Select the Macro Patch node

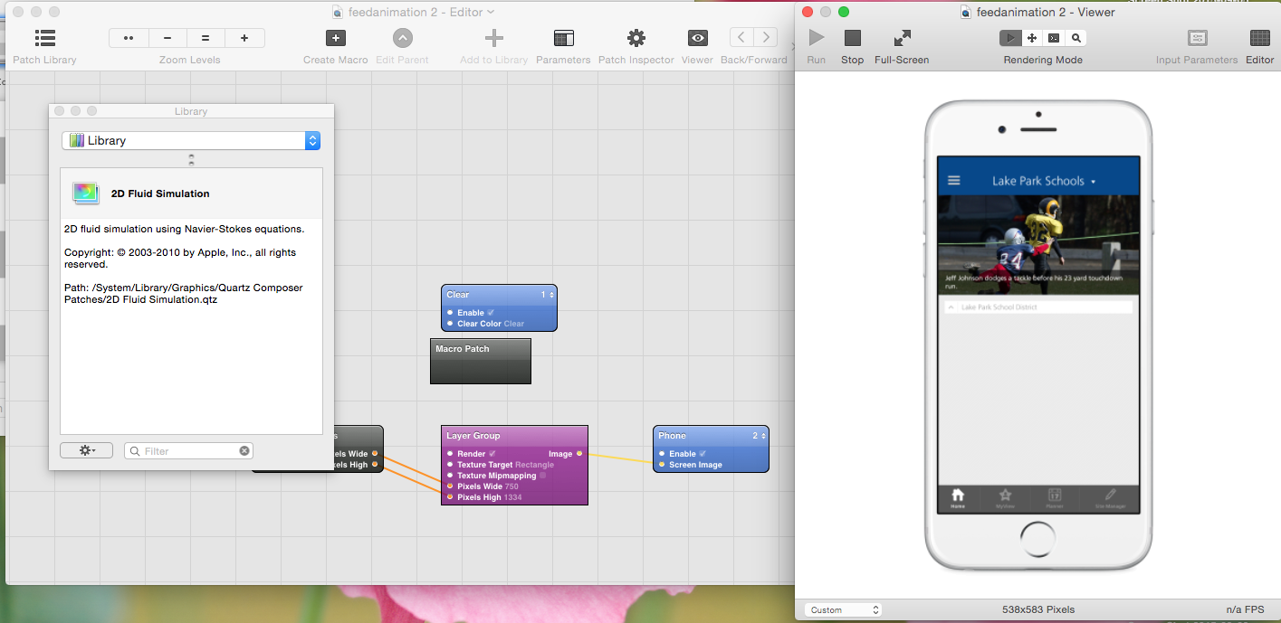(x=481, y=361)
